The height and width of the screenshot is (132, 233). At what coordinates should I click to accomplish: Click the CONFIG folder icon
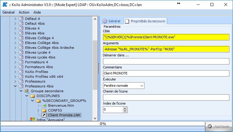click(x=44, y=110)
